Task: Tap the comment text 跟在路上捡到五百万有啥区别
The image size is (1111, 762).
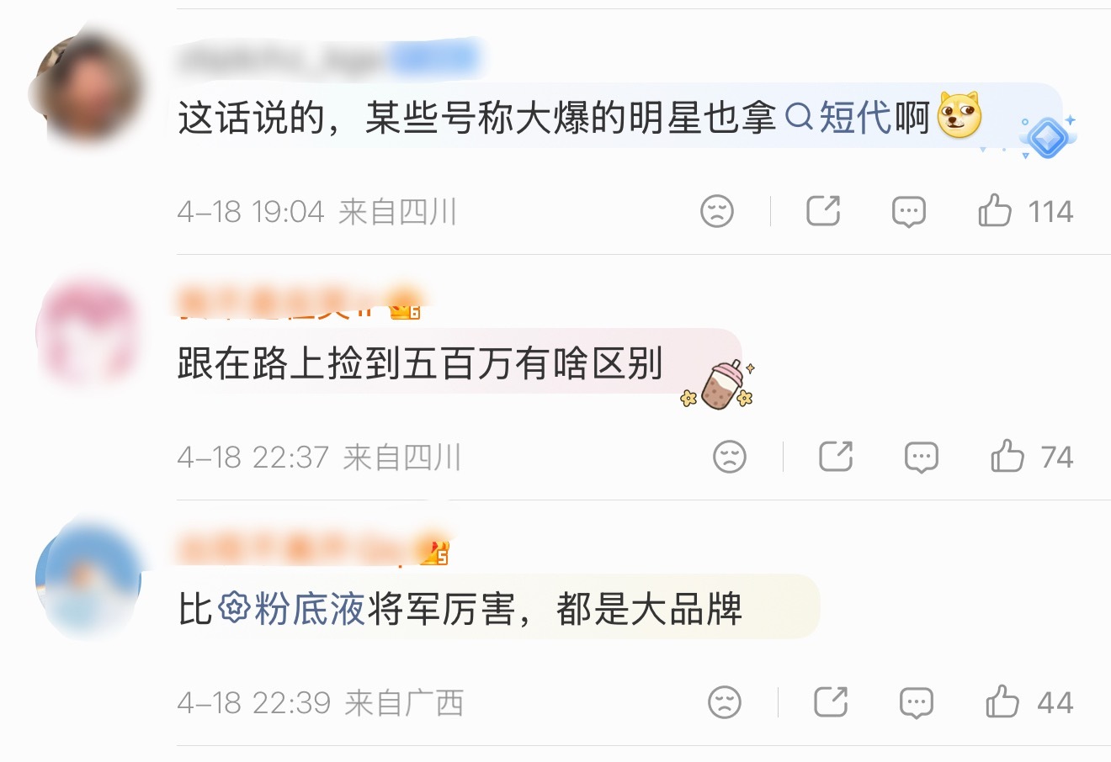Action: pyautogui.click(x=421, y=363)
